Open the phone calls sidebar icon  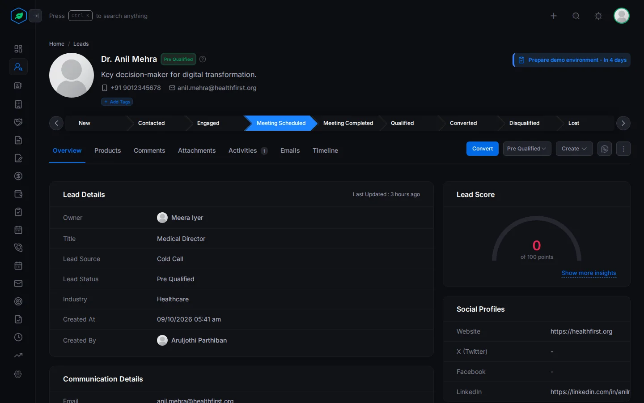18,248
